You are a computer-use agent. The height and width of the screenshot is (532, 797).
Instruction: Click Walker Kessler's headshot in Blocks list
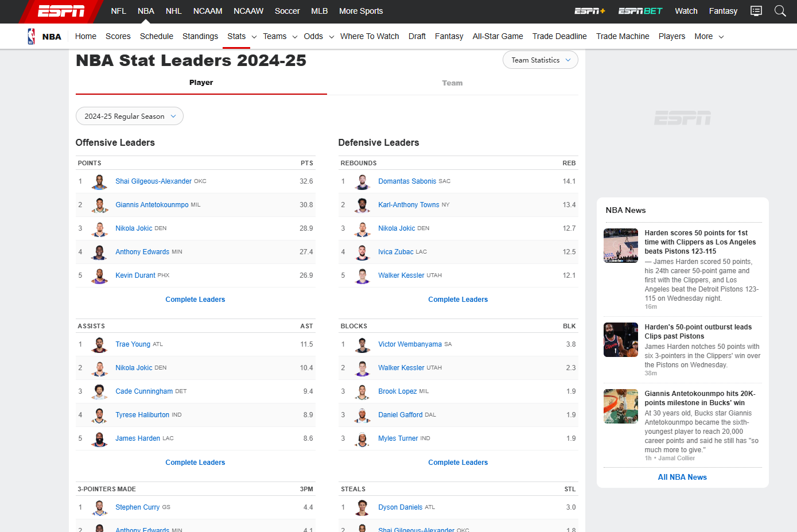click(x=362, y=368)
